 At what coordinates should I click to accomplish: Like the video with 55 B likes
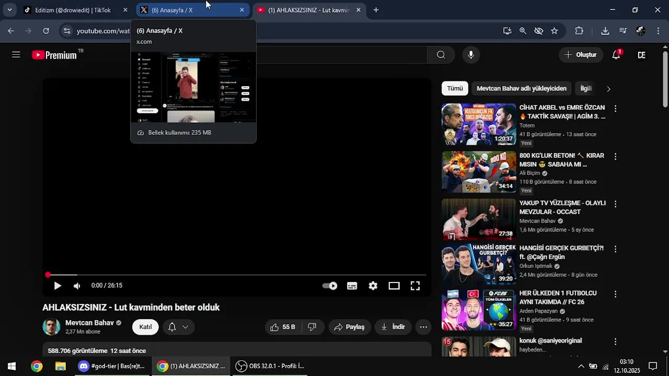coord(283,327)
